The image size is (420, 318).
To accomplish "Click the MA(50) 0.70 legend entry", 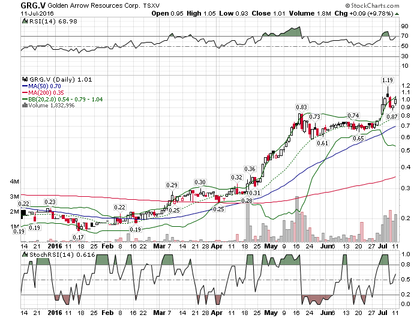I will 41,86.
